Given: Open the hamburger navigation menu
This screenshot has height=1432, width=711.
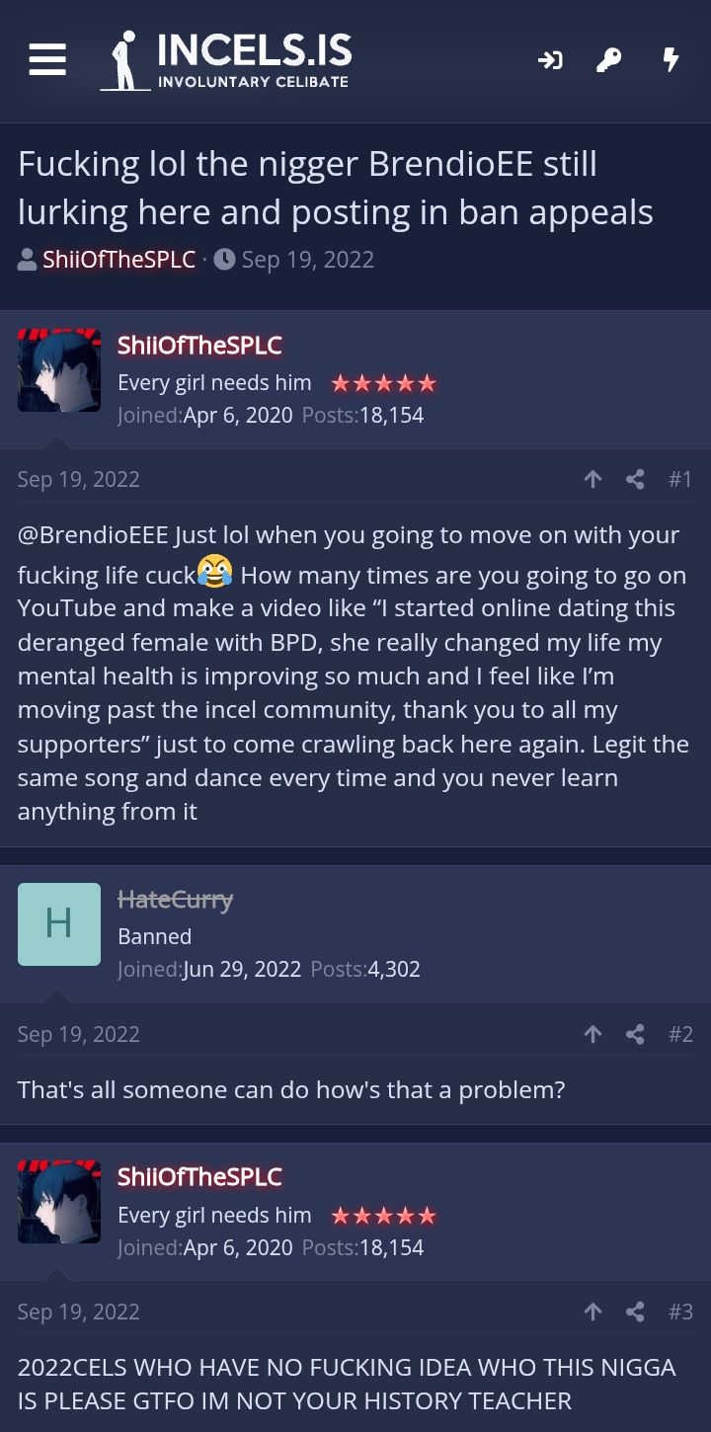Looking at the screenshot, I should 47,59.
